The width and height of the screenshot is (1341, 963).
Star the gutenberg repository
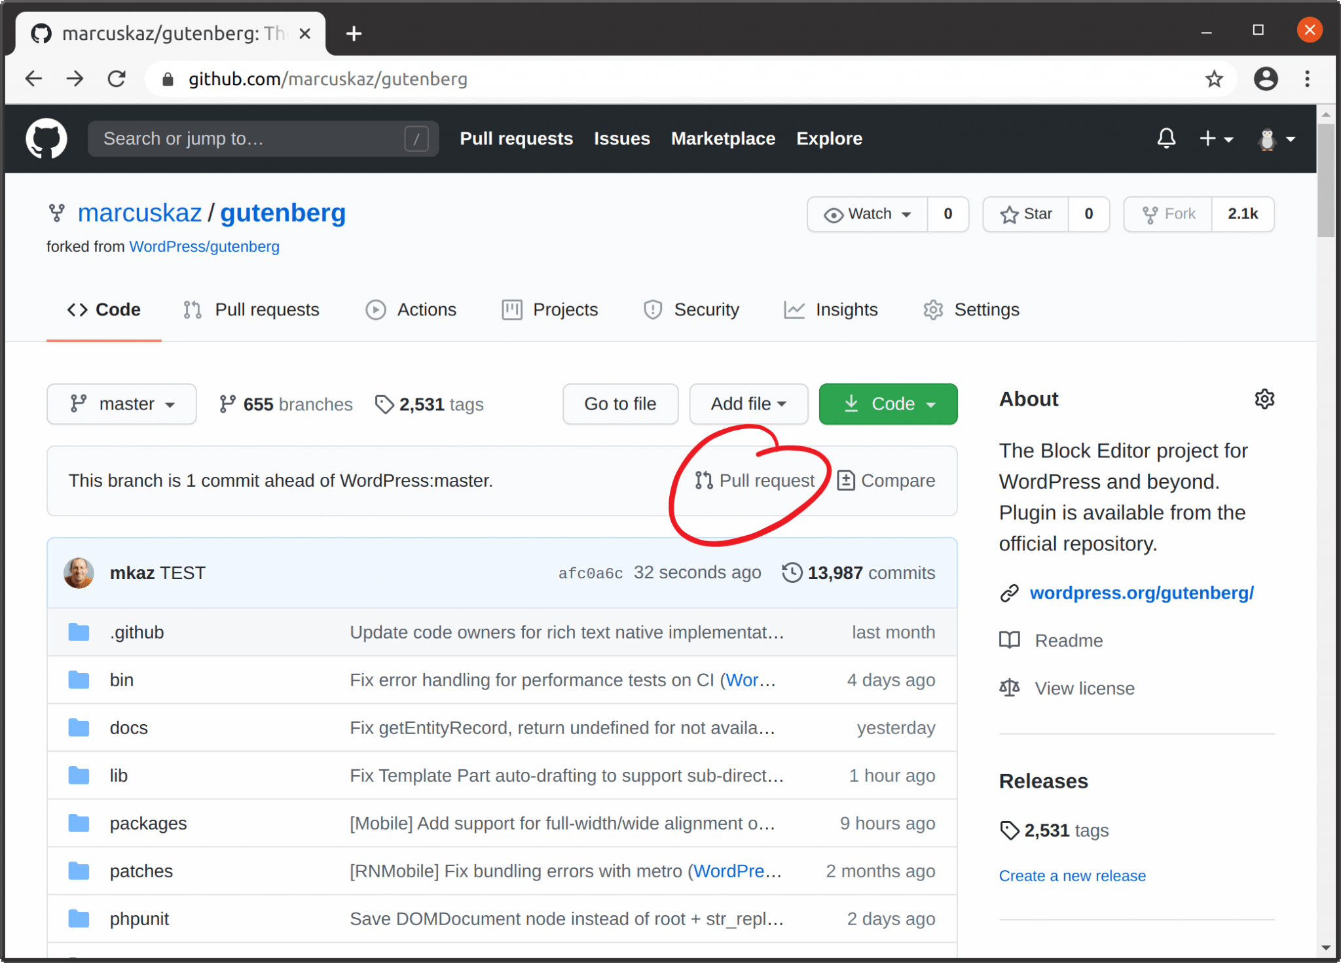(1026, 214)
